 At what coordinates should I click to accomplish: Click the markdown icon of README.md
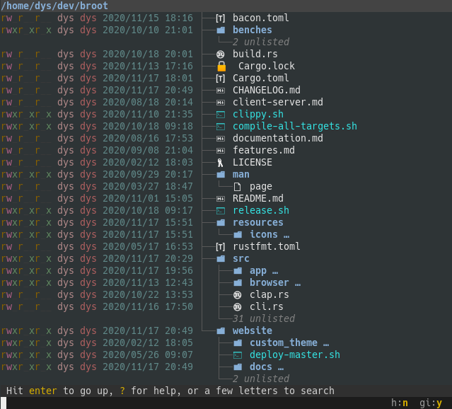coord(221,199)
